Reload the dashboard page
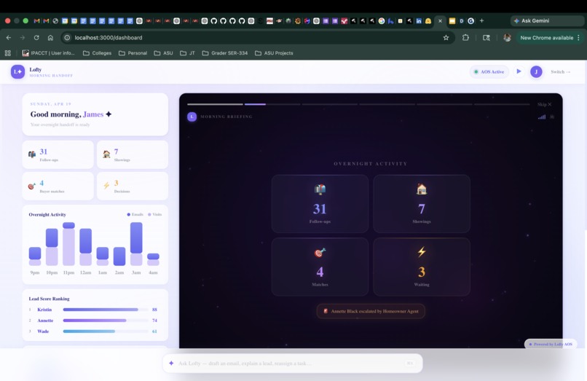Image resolution: width=587 pixels, height=381 pixels. pos(36,37)
